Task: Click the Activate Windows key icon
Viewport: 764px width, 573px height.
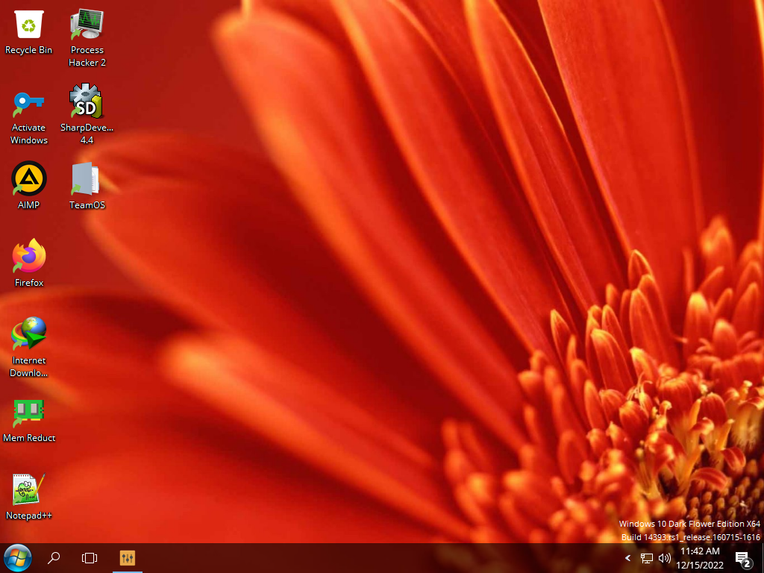Action: click(28, 103)
